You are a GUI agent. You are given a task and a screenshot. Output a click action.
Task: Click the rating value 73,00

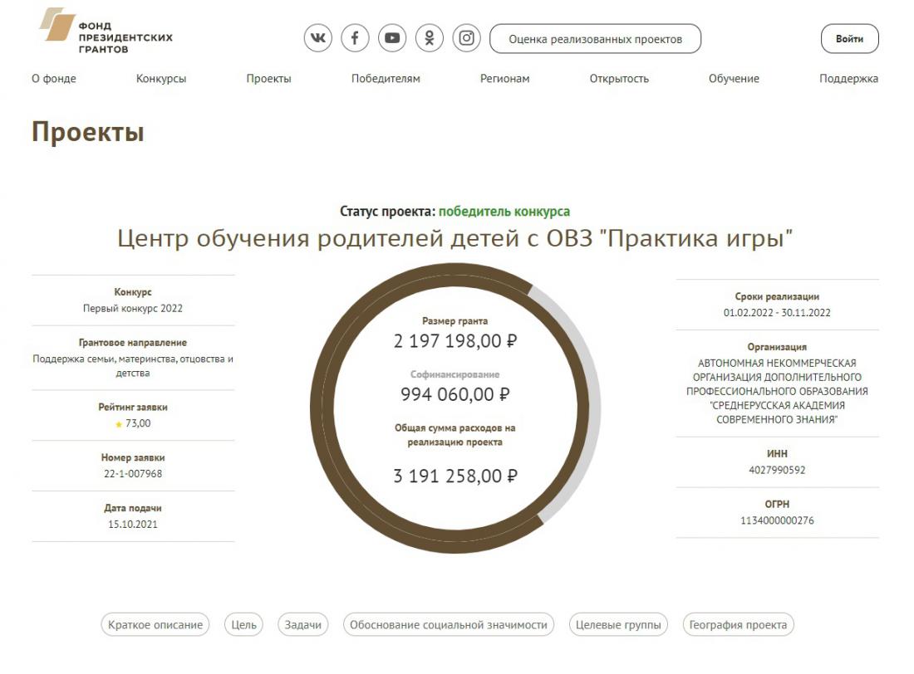tap(138, 423)
